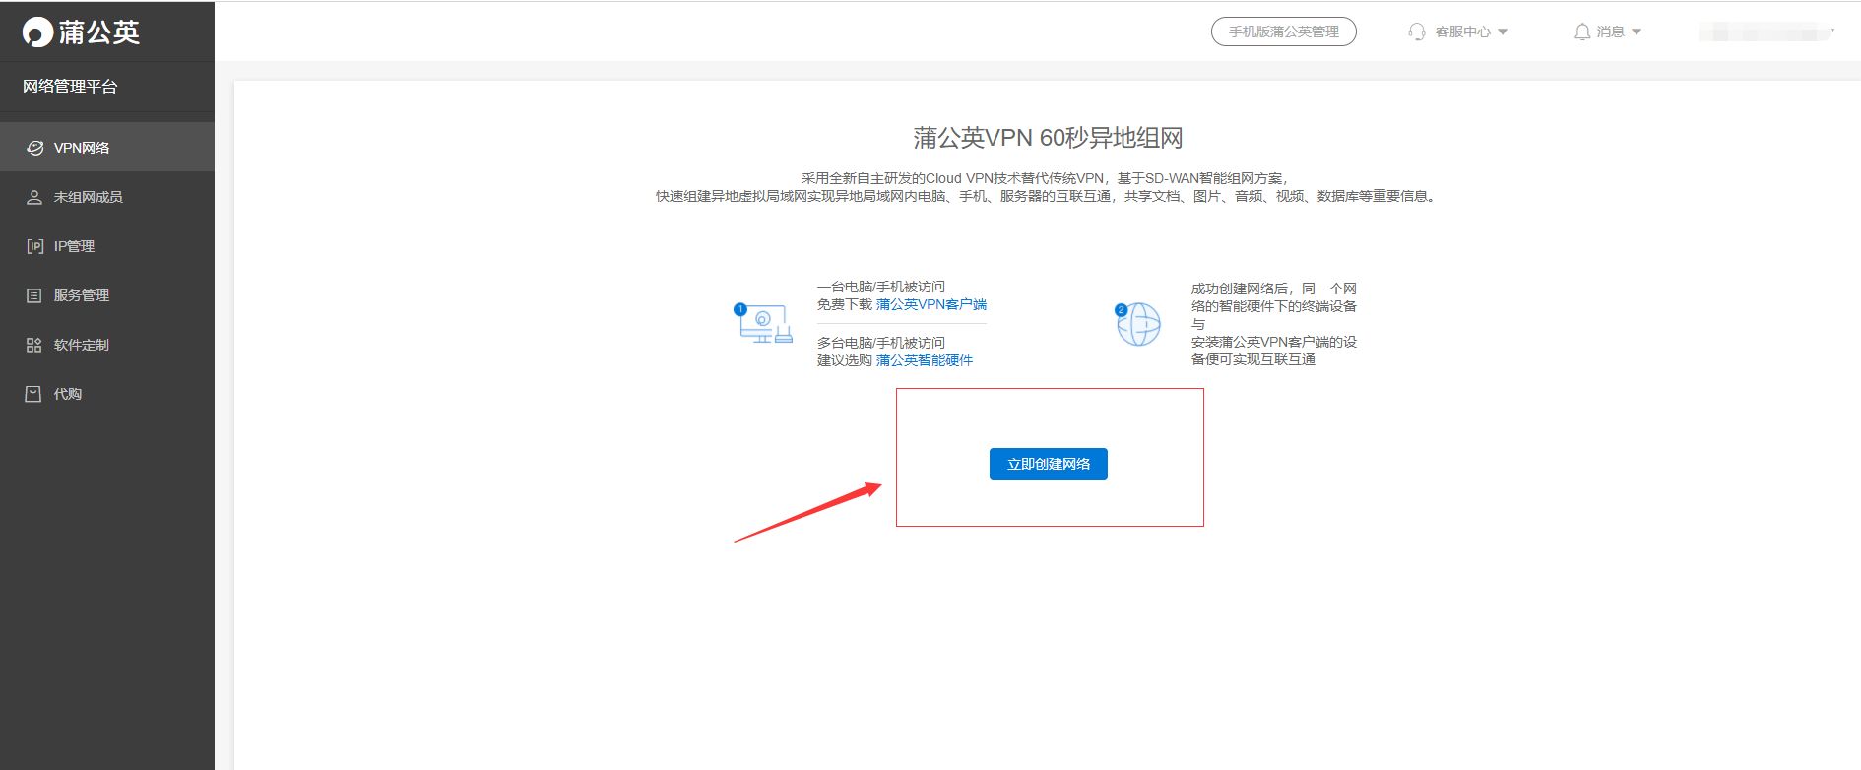This screenshot has height=770, width=1861.
Task: Click the 代购 sidebar icon
Action: (x=33, y=394)
